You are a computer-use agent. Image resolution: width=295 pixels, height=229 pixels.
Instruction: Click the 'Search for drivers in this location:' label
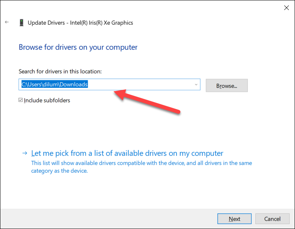[60, 71]
